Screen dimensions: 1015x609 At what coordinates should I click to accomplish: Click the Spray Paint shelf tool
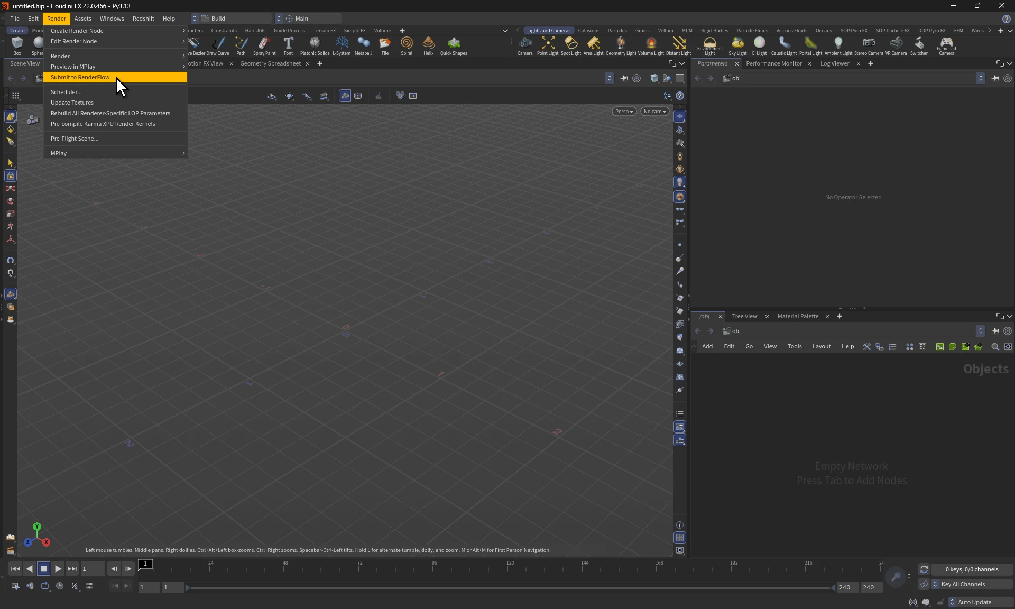(x=264, y=45)
